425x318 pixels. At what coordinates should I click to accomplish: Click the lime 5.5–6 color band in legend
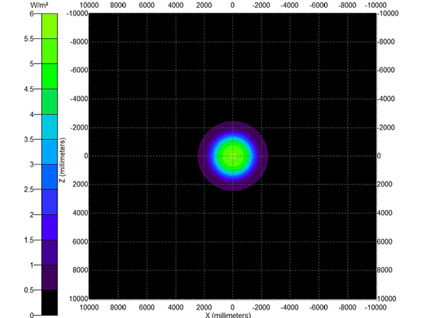coord(50,26)
